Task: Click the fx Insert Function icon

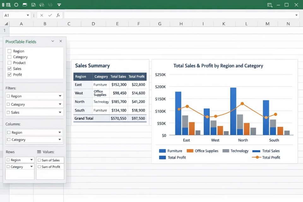Action: pyautogui.click(x=58, y=15)
